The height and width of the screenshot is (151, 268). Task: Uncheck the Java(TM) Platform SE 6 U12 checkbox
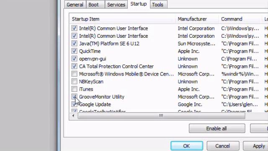pos(75,44)
